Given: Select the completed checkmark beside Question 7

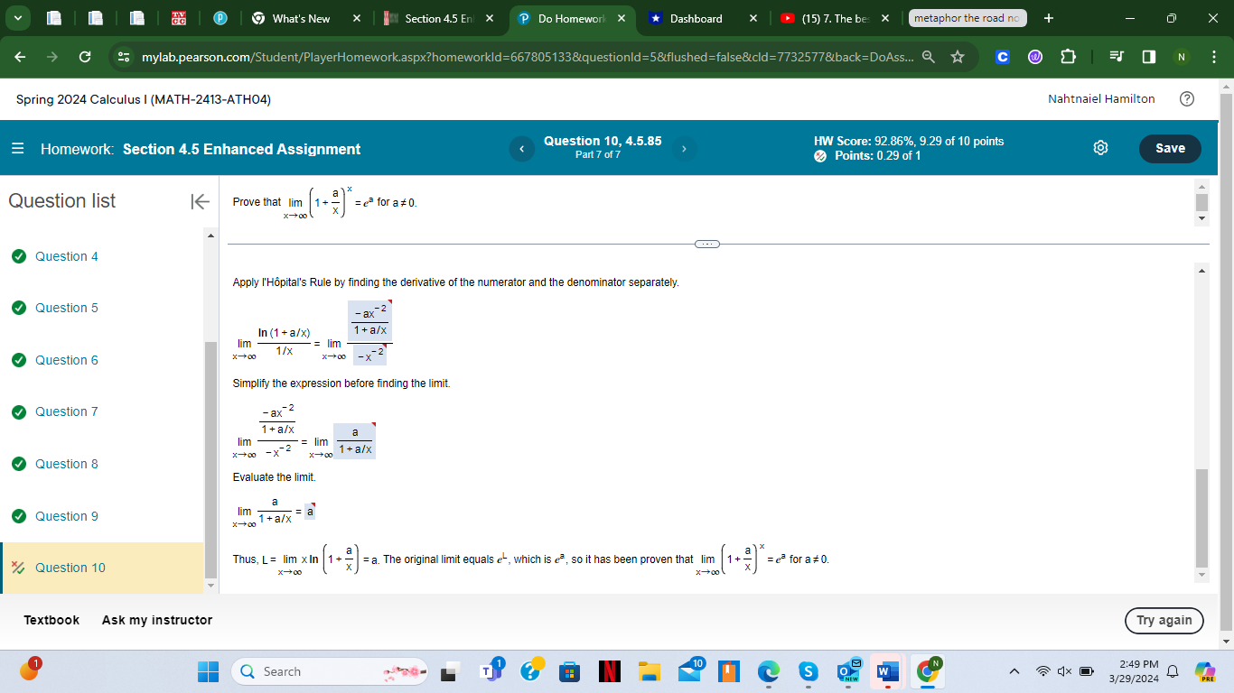Looking at the screenshot, I should click(x=19, y=411).
